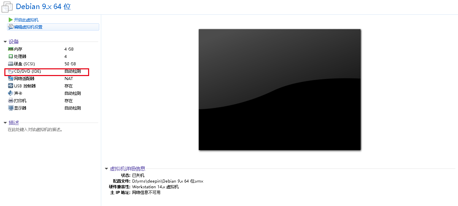Click the Debian 9.x 64 位 title icon
Viewport: 458px width, 206px height.
(x=7, y=7)
